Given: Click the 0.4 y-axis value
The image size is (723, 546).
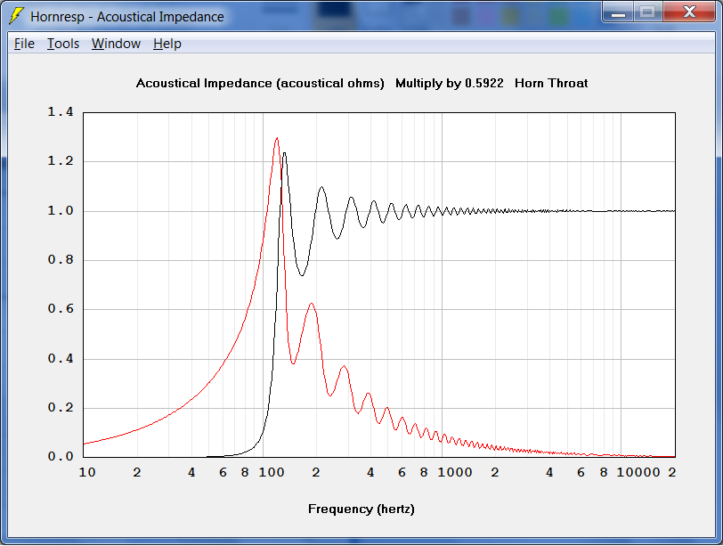Looking at the screenshot, I should (x=61, y=358).
